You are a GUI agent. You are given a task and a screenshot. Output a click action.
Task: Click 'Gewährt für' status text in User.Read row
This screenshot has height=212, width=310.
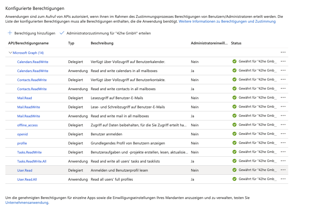click(x=258, y=170)
